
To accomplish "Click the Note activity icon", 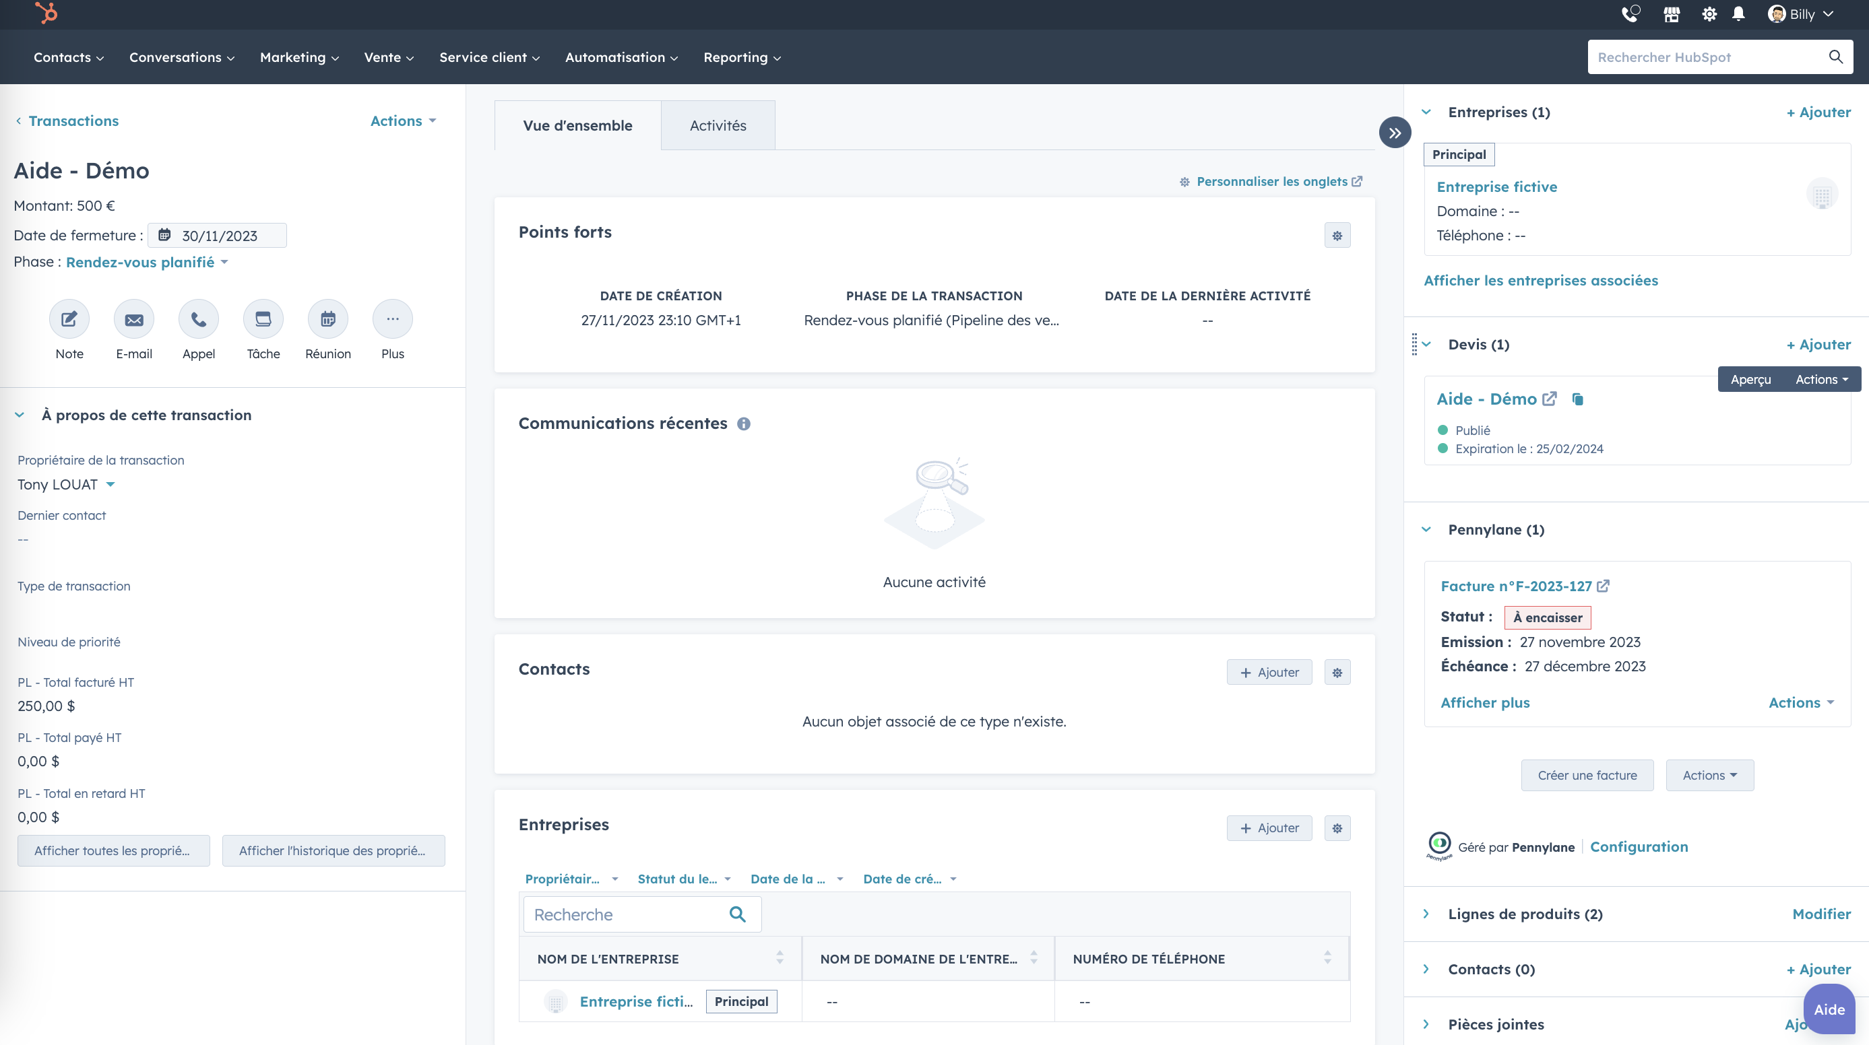I will 69,319.
